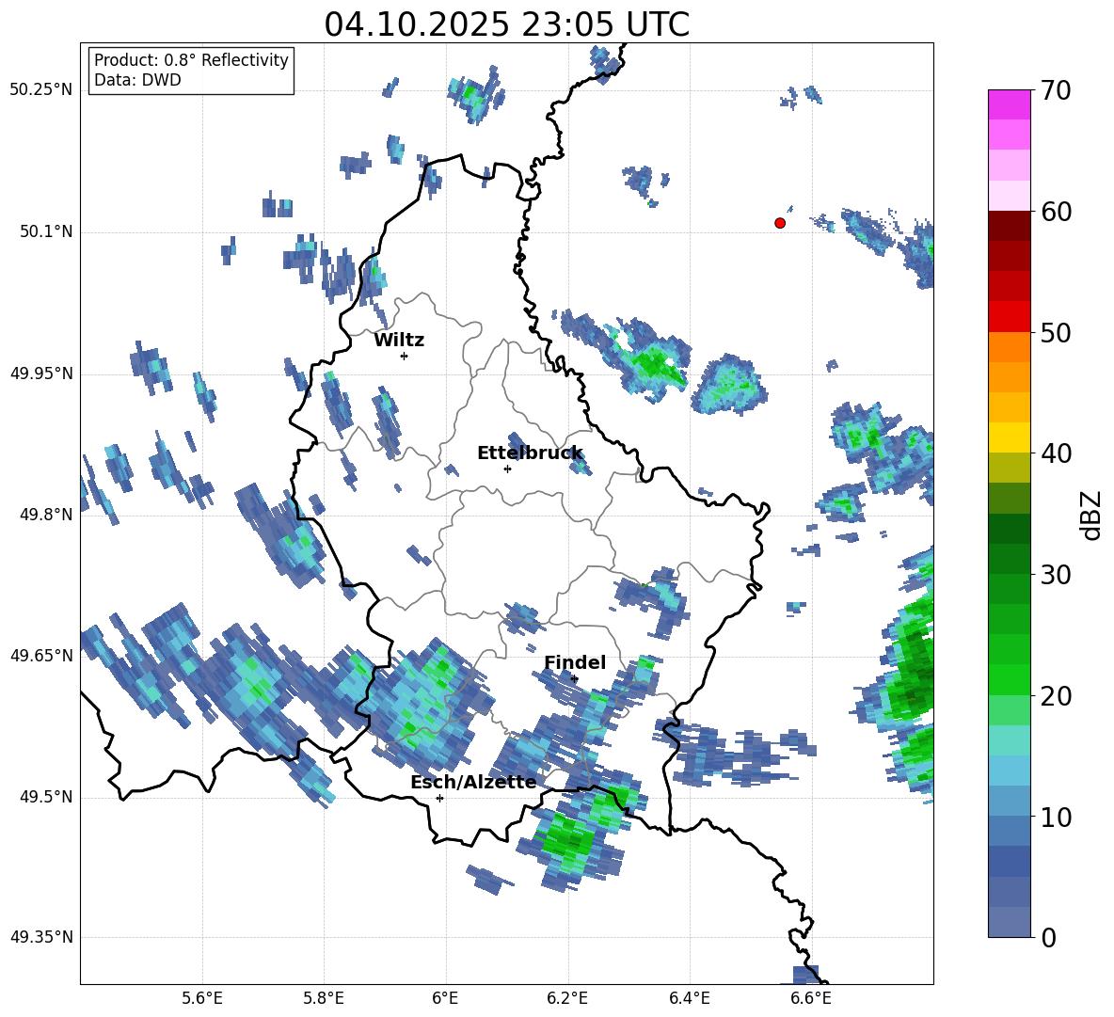Click the colorbar tick label 60
The image size is (1114, 1017).
click(x=1056, y=212)
